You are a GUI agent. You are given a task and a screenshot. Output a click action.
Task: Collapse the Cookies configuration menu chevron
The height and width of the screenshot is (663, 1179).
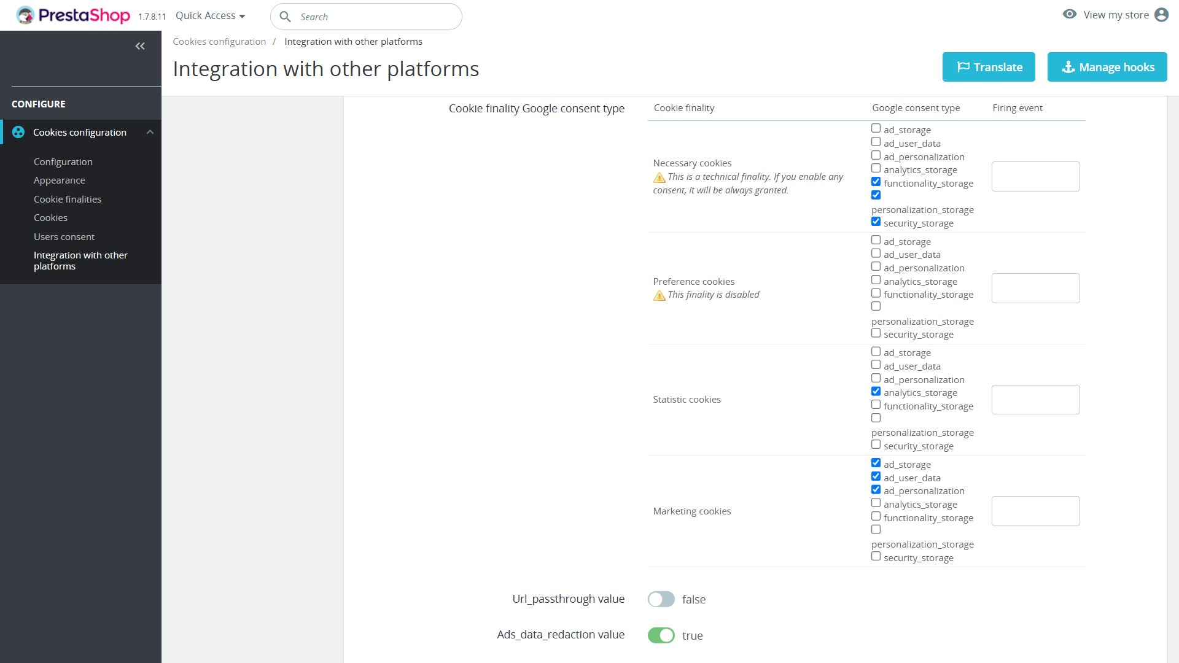click(x=150, y=132)
